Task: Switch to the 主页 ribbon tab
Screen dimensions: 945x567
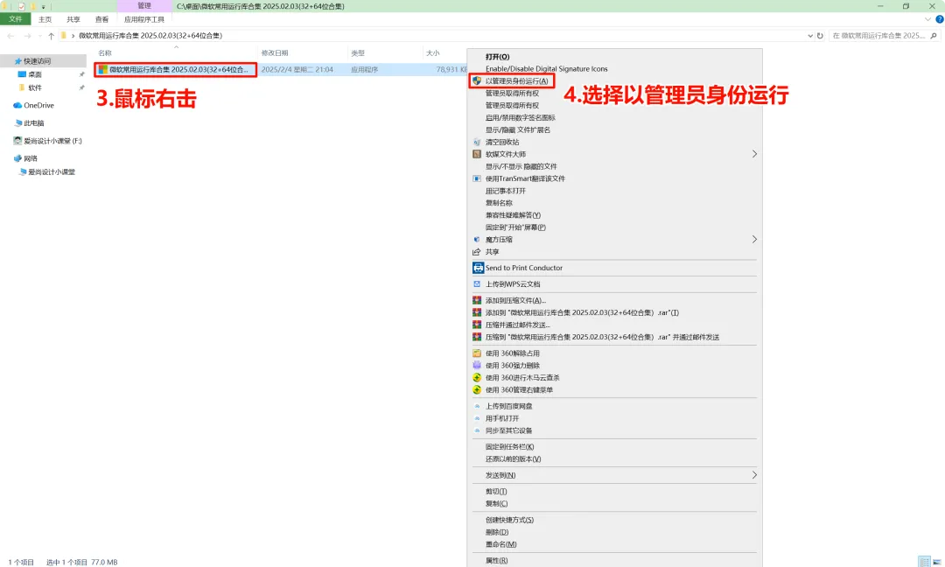Action: tap(45, 19)
